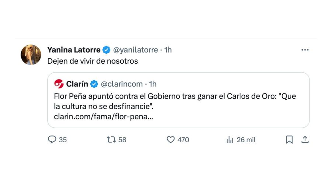The width and height of the screenshot is (332, 186).
Task: Click the retweet arrows icon
Action: click(111, 140)
